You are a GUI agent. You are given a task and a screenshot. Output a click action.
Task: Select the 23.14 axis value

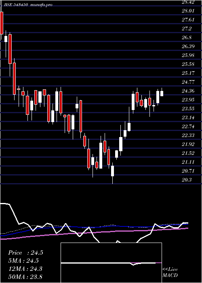[x=188, y=118]
